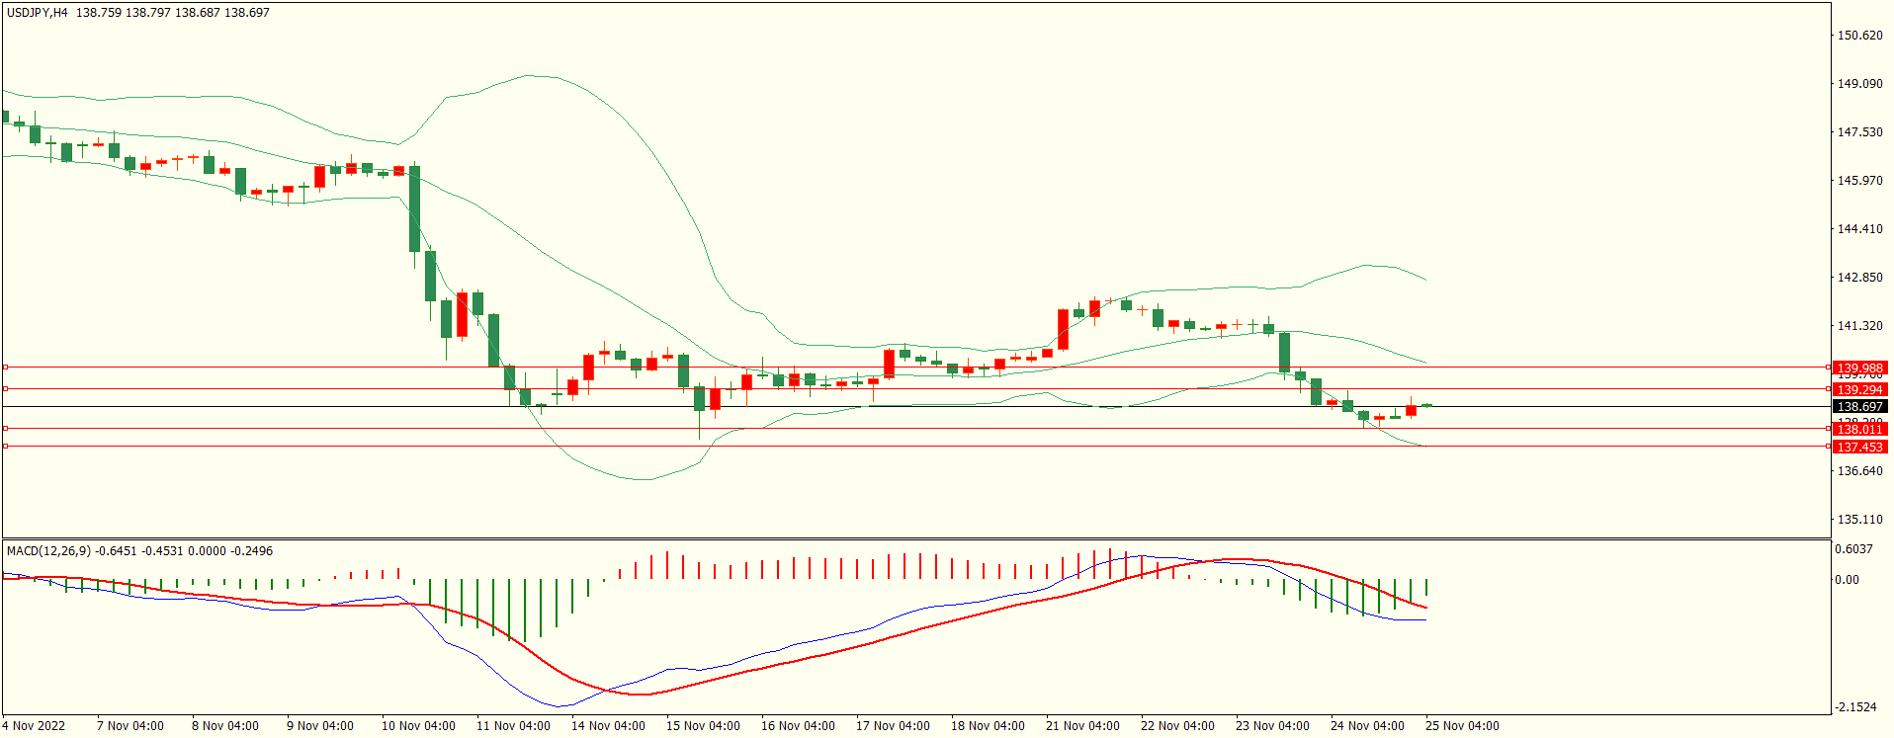Select the 139.294 red price label
The image size is (1894, 738).
[x=1859, y=390]
